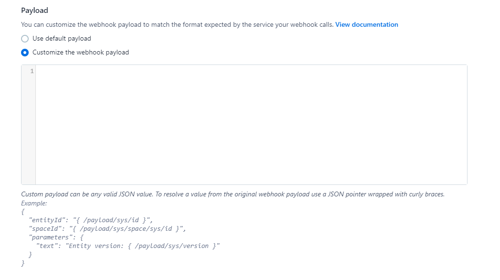Click the example's final closing curly brace
The height and width of the screenshot is (280, 500).
click(22, 263)
